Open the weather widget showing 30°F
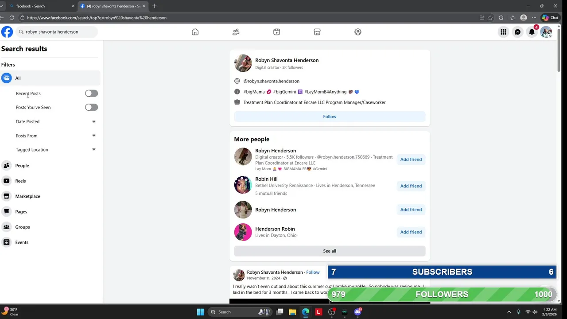The width and height of the screenshot is (567, 319). pos(10,312)
